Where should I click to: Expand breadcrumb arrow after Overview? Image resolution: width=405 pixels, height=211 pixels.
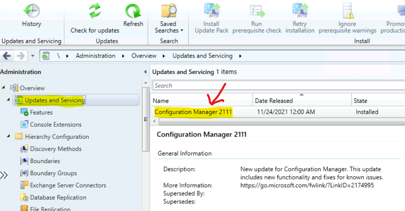(164, 56)
